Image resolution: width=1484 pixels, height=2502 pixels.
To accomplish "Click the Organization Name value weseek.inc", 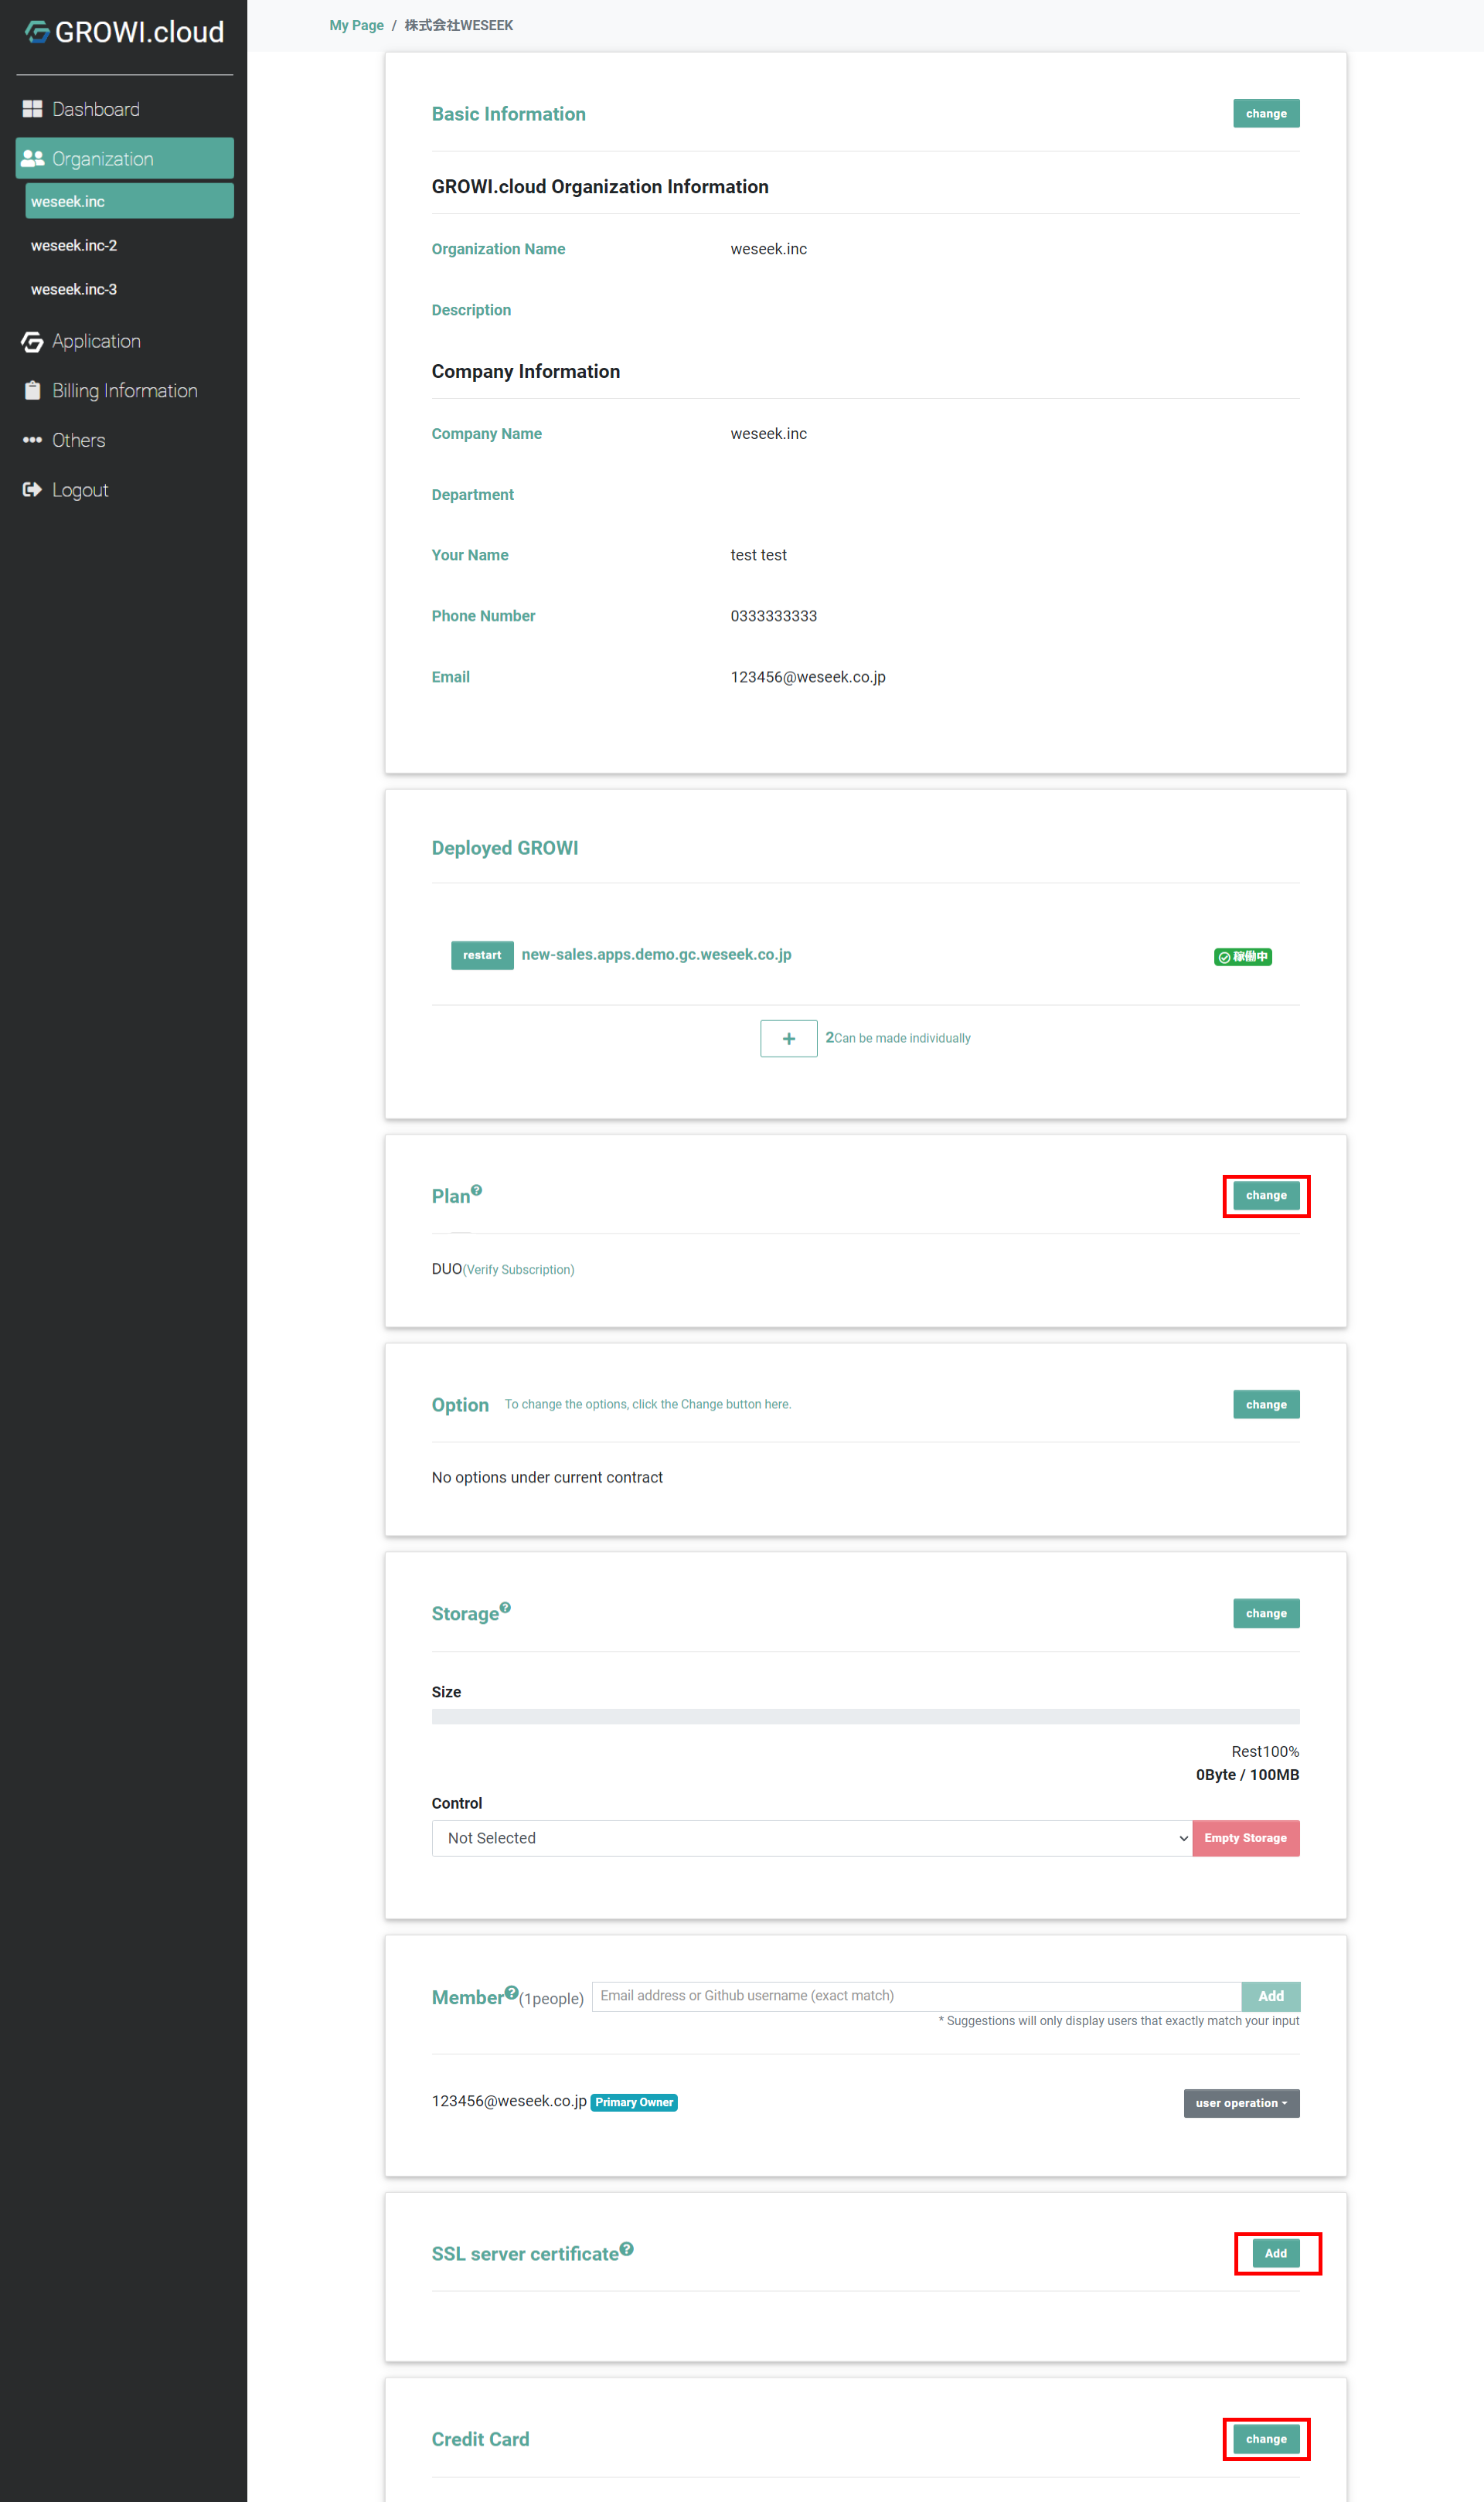I will pos(769,249).
